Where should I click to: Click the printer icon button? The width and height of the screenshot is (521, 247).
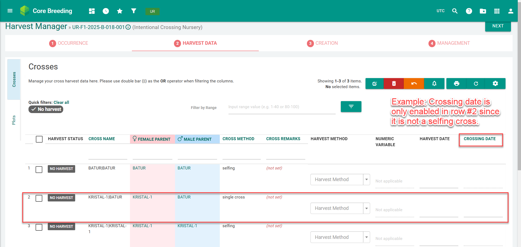[456, 84]
